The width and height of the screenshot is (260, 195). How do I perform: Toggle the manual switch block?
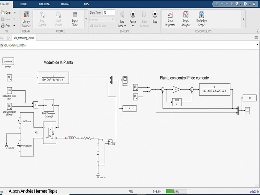point(151,89)
